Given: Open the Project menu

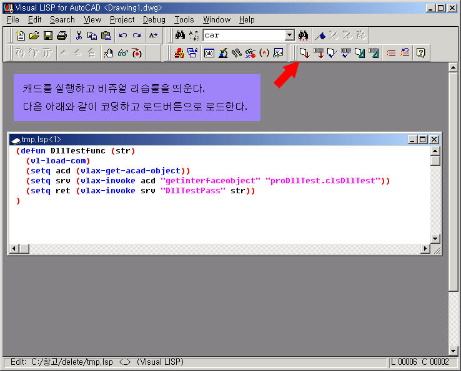Looking at the screenshot, I should click(122, 20).
